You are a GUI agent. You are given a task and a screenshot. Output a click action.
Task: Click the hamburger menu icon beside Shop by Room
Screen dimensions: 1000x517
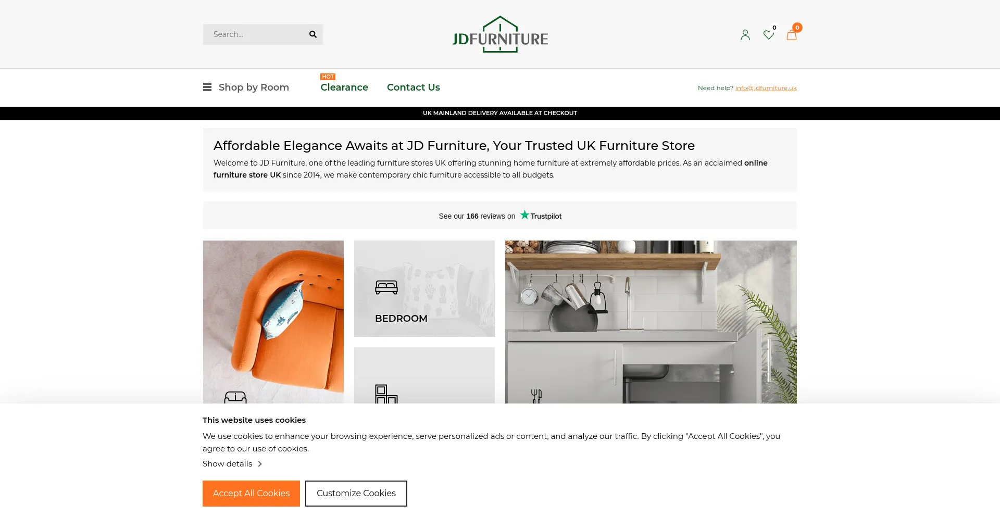tap(207, 87)
